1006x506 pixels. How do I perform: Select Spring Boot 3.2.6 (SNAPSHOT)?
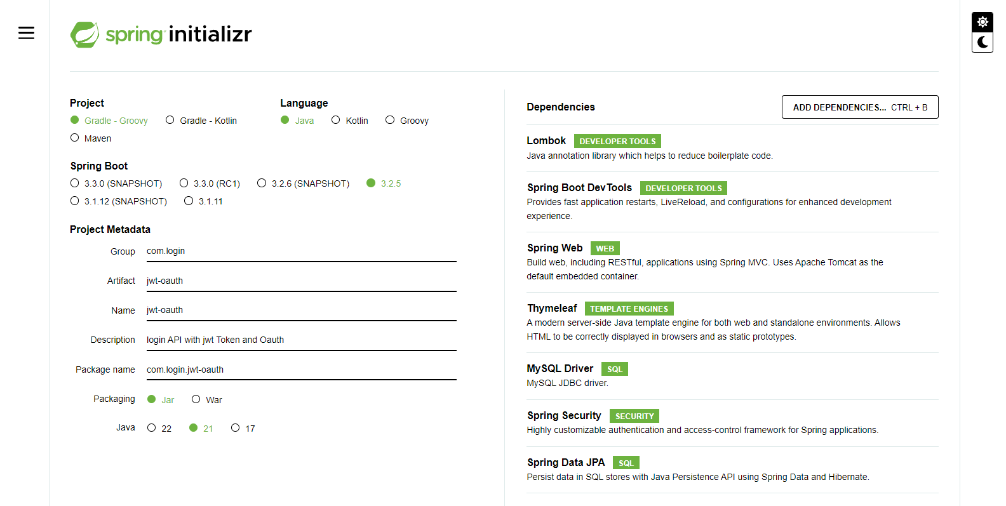tap(304, 183)
